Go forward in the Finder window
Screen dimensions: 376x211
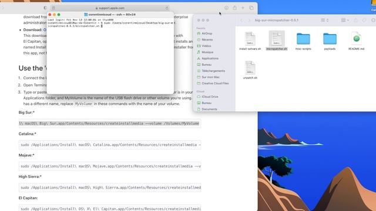[249, 21]
